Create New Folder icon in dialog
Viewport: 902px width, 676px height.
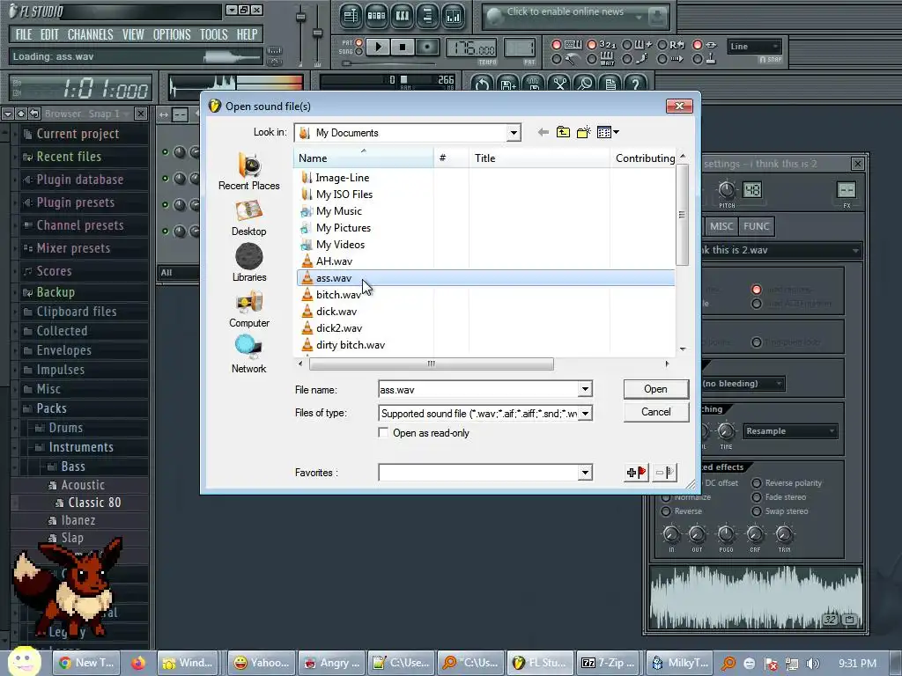coord(584,133)
